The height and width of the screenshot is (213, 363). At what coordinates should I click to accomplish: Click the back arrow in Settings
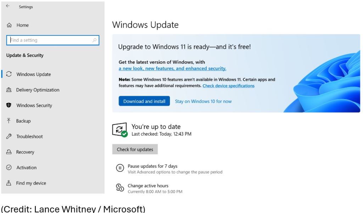coord(8,6)
